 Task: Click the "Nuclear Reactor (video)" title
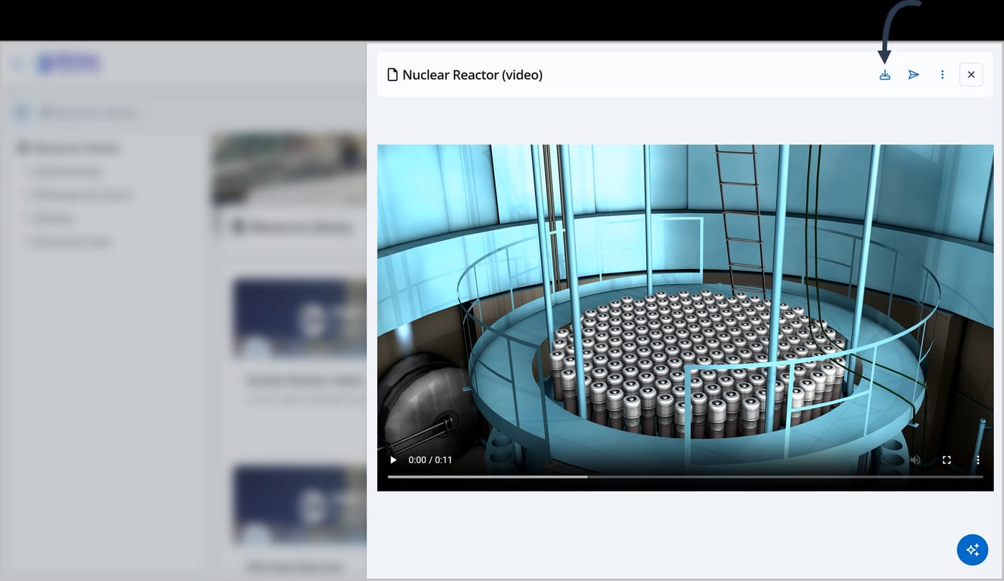click(473, 75)
